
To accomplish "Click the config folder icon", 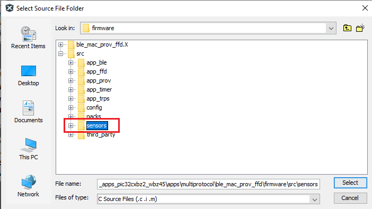I will click(81, 107).
